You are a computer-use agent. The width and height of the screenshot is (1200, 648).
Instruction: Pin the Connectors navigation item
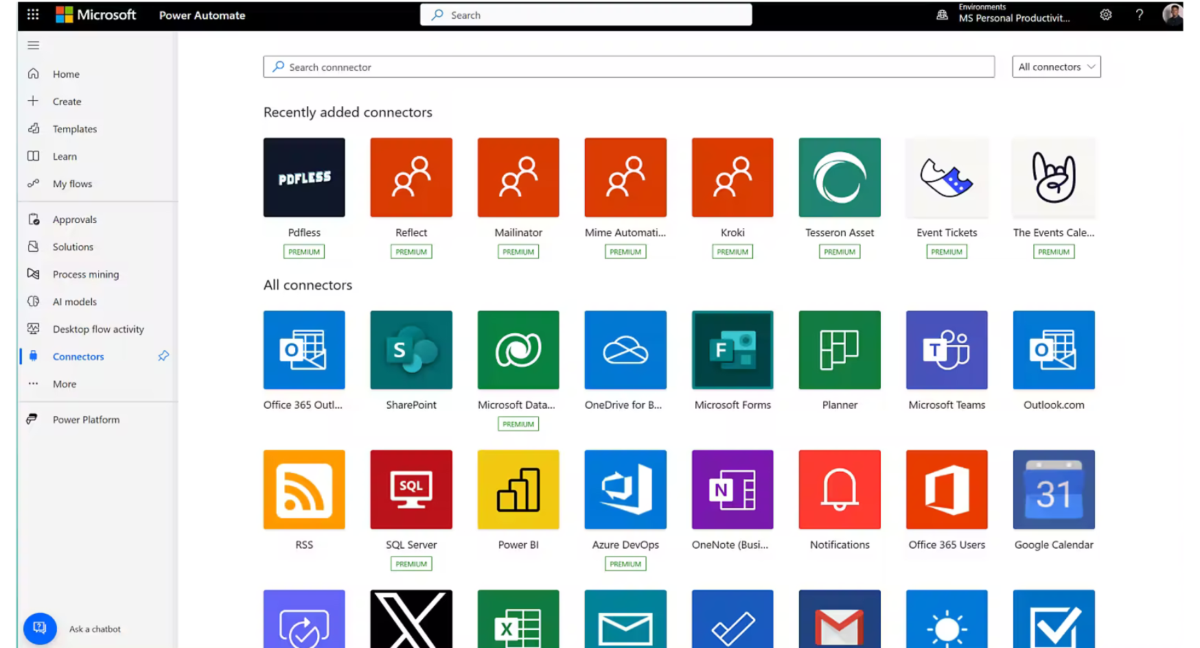[x=163, y=356]
